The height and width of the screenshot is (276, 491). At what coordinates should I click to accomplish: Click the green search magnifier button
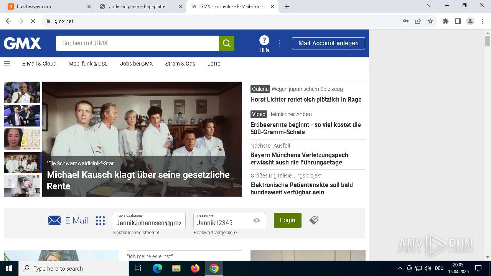point(227,43)
